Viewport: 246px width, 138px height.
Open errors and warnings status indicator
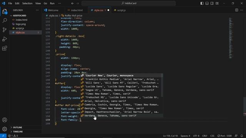pos(13,136)
